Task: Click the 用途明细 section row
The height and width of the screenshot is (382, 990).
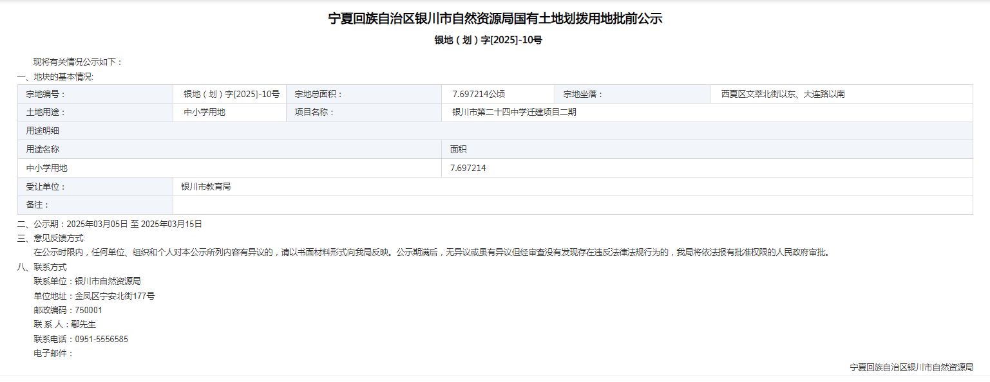Action: (495, 131)
